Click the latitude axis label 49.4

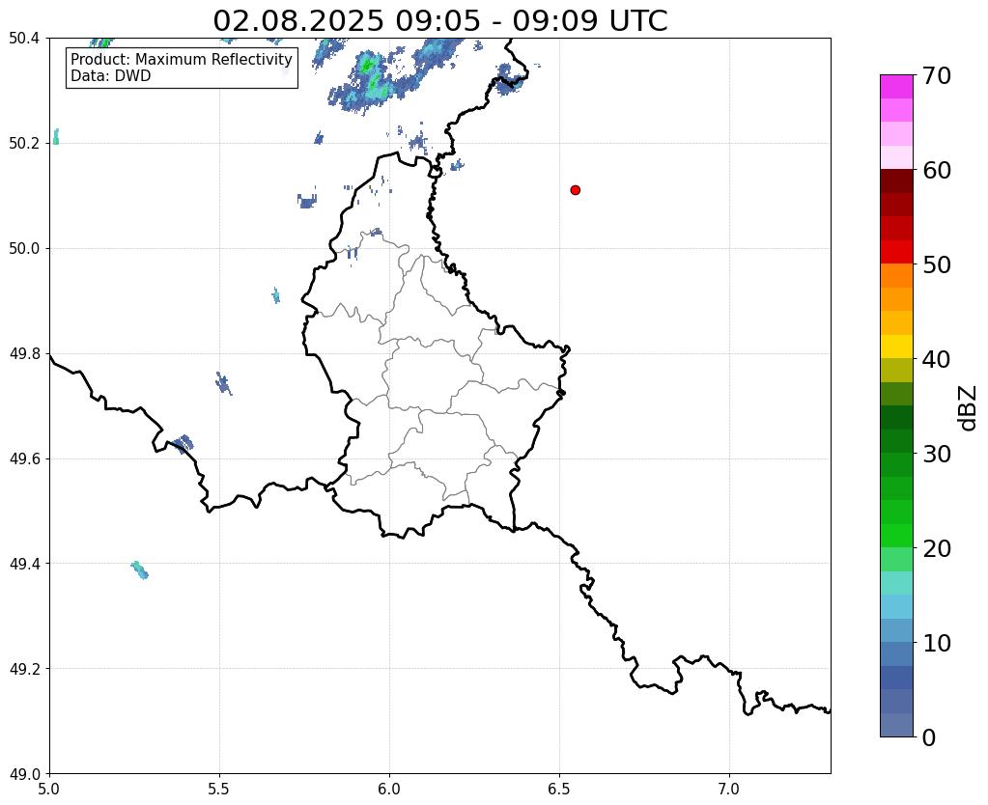[x=24, y=564]
